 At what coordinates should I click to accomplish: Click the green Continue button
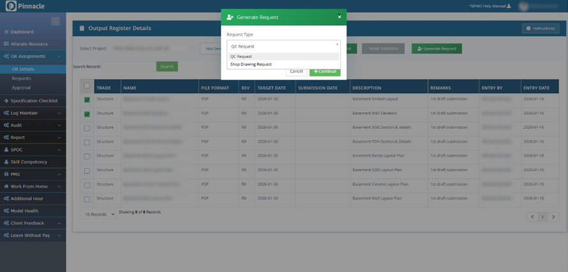pyautogui.click(x=325, y=71)
